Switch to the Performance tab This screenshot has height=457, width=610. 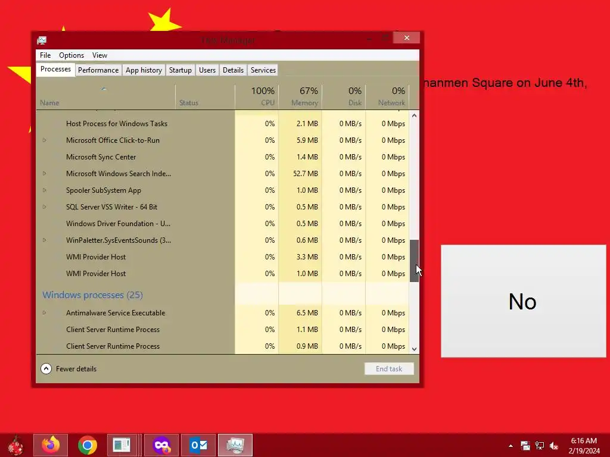point(98,70)
